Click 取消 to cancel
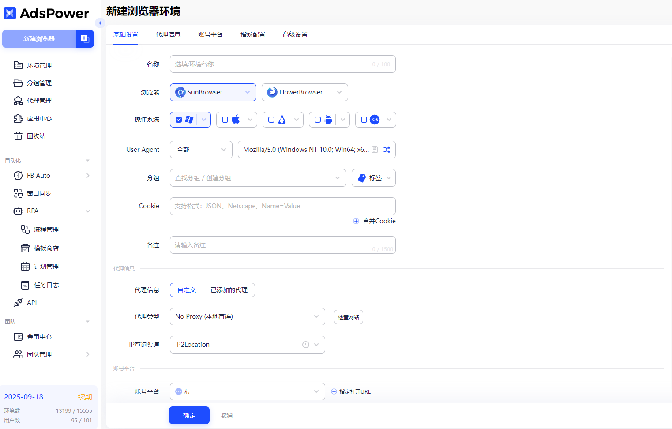This screenshot has height=429, width=672. point(226,415)
